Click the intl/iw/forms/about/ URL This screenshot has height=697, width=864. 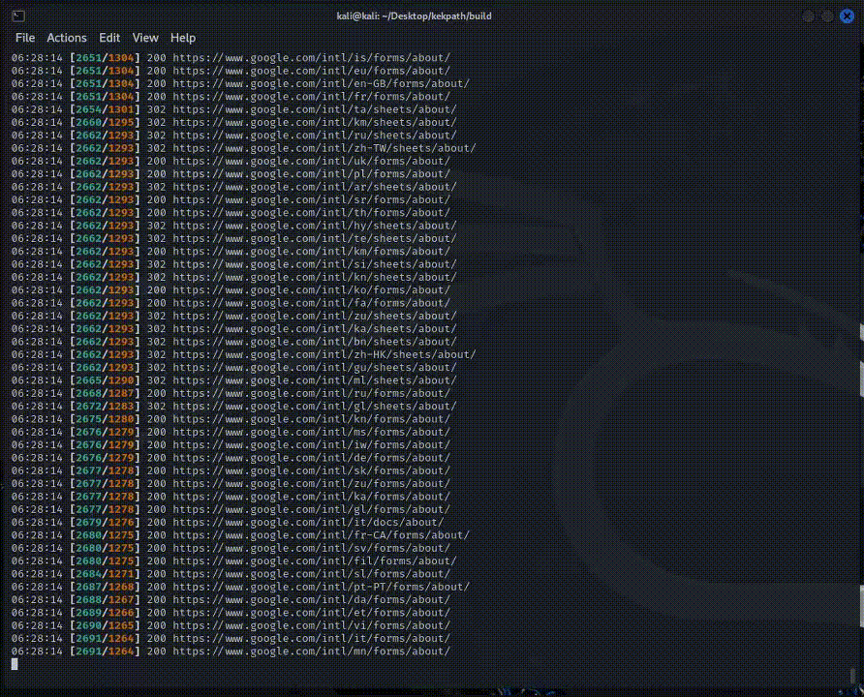click(x=311, y=445)
